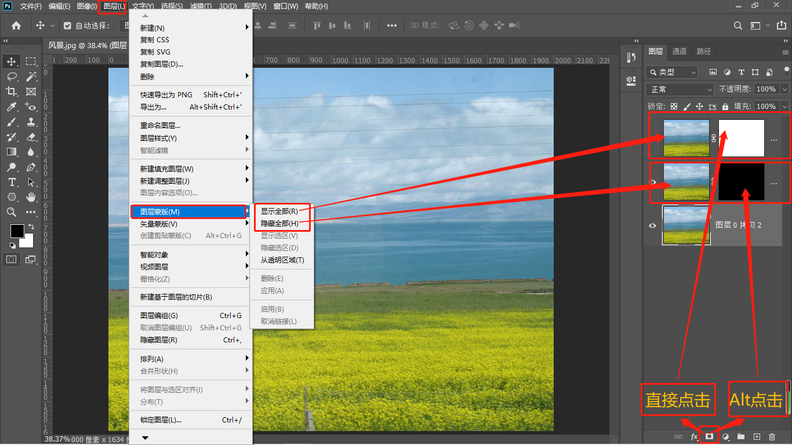Select the Polygon shape tool

pos(12,197)
